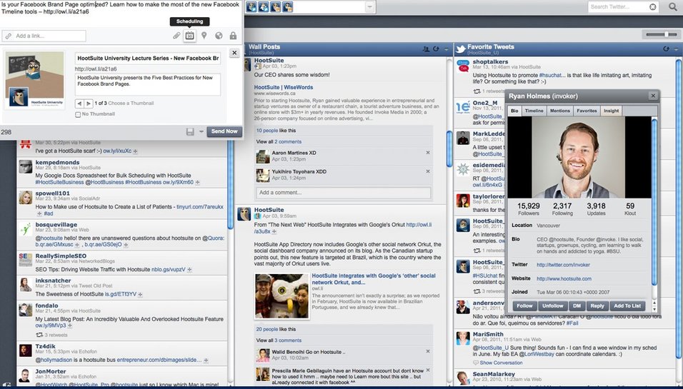The height and width of the screenshot is (389, 683).
Task: Switch to the Favorites tab
Action: coord(587,111)
